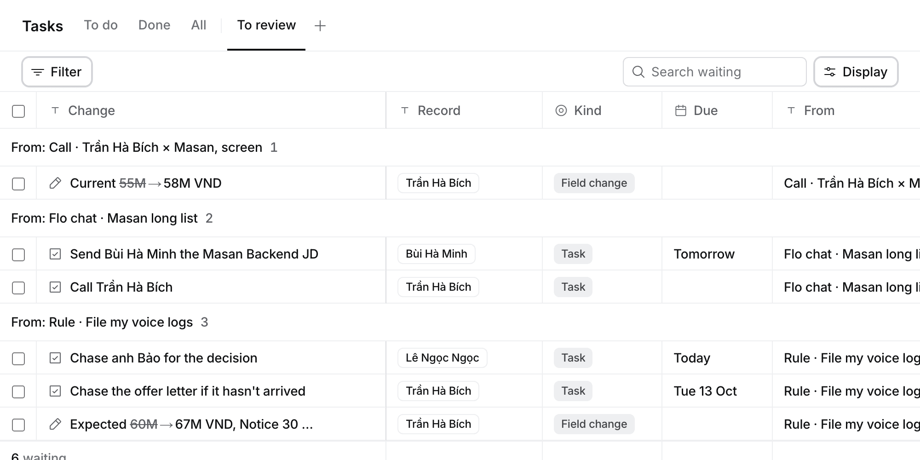Click the pencil icon on Current 55M→58M VND row
The image size is (920, 460).
(x=55, y=183)
